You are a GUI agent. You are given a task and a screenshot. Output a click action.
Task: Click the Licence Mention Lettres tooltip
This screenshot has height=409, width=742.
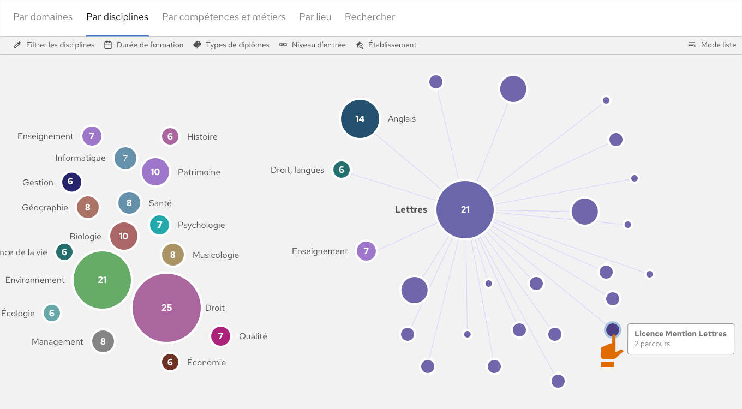point(680,339)
